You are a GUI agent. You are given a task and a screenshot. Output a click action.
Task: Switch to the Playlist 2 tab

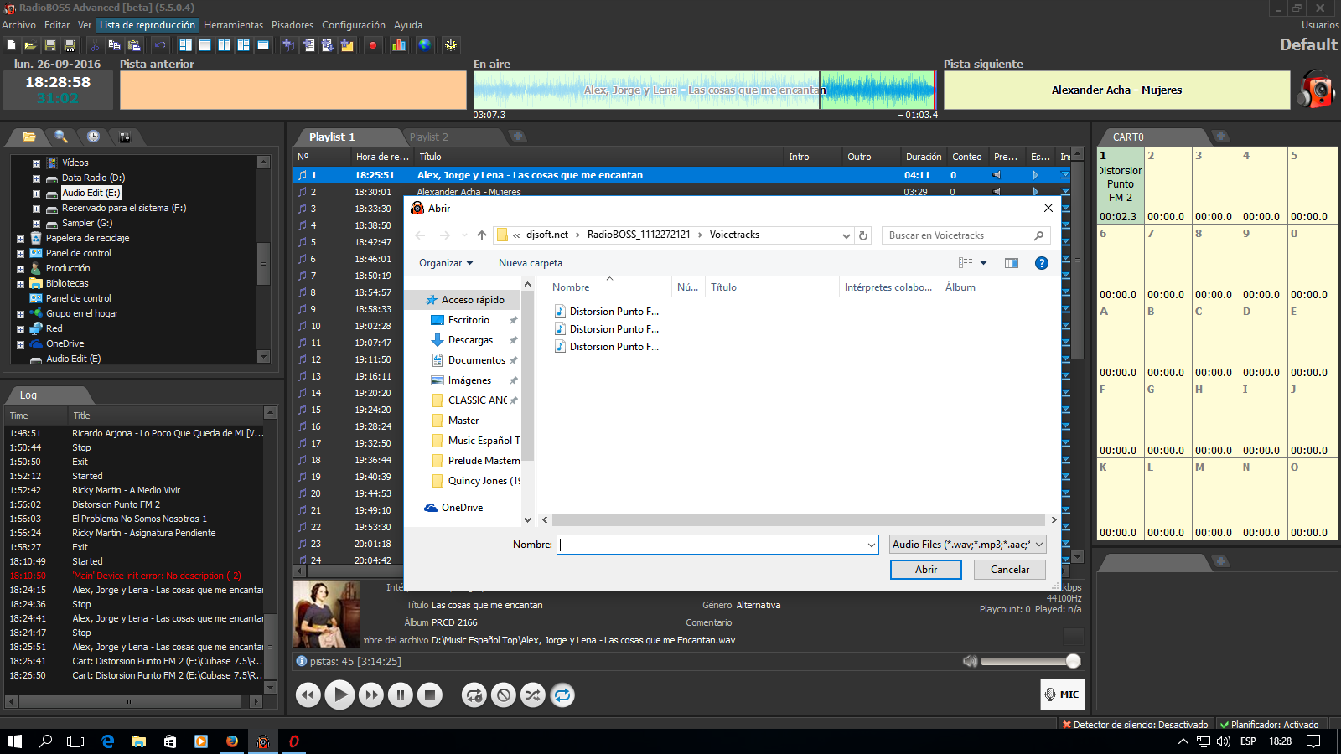(429, 137)
